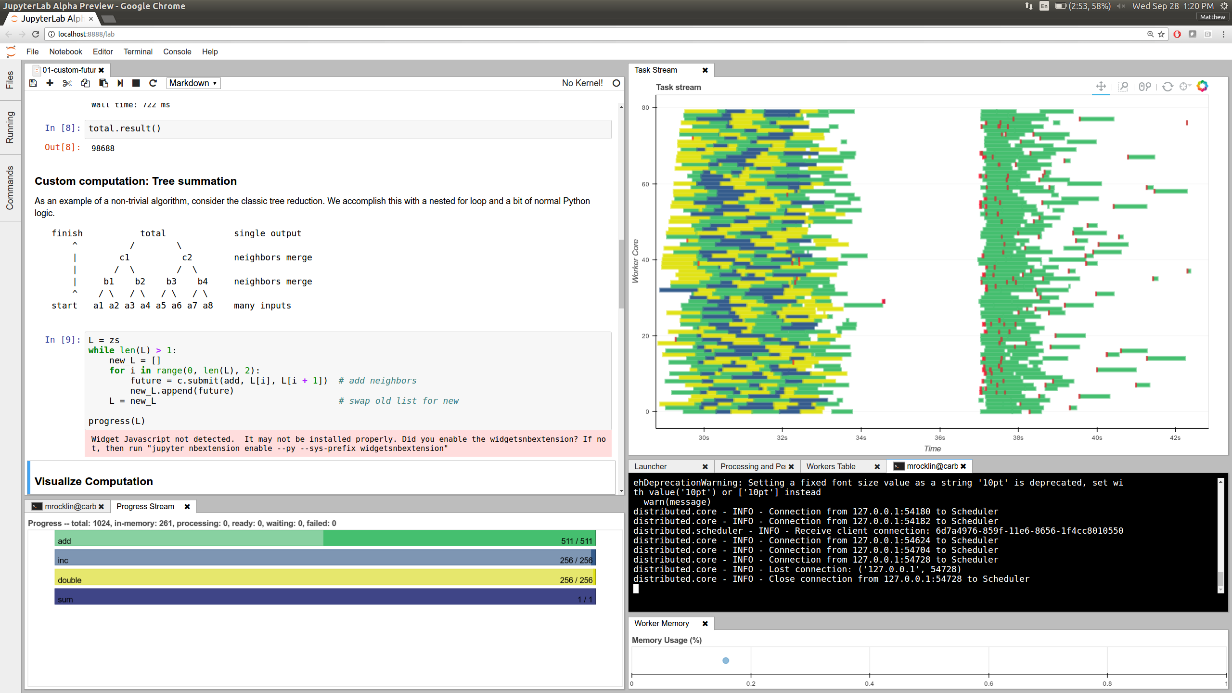Open the Markdown cell type dropdown

pyautogui.click(x=193, y=83)
